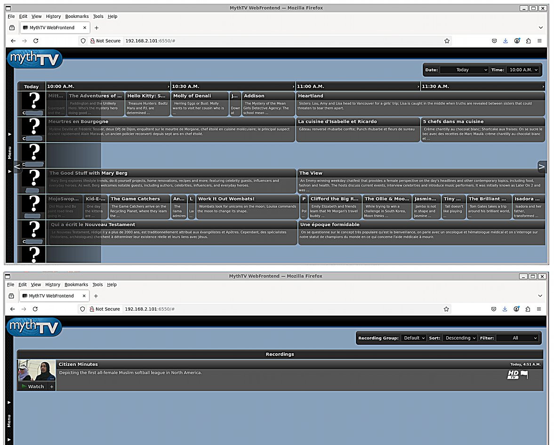Open the hamburger application menu in the top window
The image size is (554, 445).
point(539,40)
